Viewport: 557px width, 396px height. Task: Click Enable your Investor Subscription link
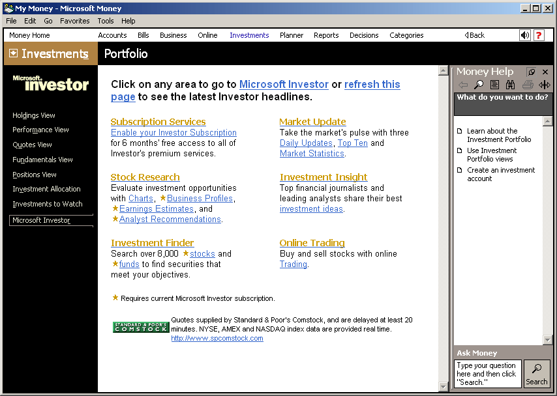tap(173, 133)
